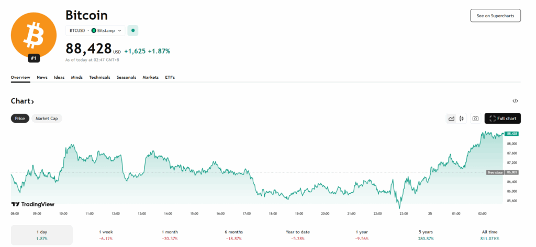Click the TradingView logo on chart
The height and width of the screenshot is (247, 536).
coord(33,204)
